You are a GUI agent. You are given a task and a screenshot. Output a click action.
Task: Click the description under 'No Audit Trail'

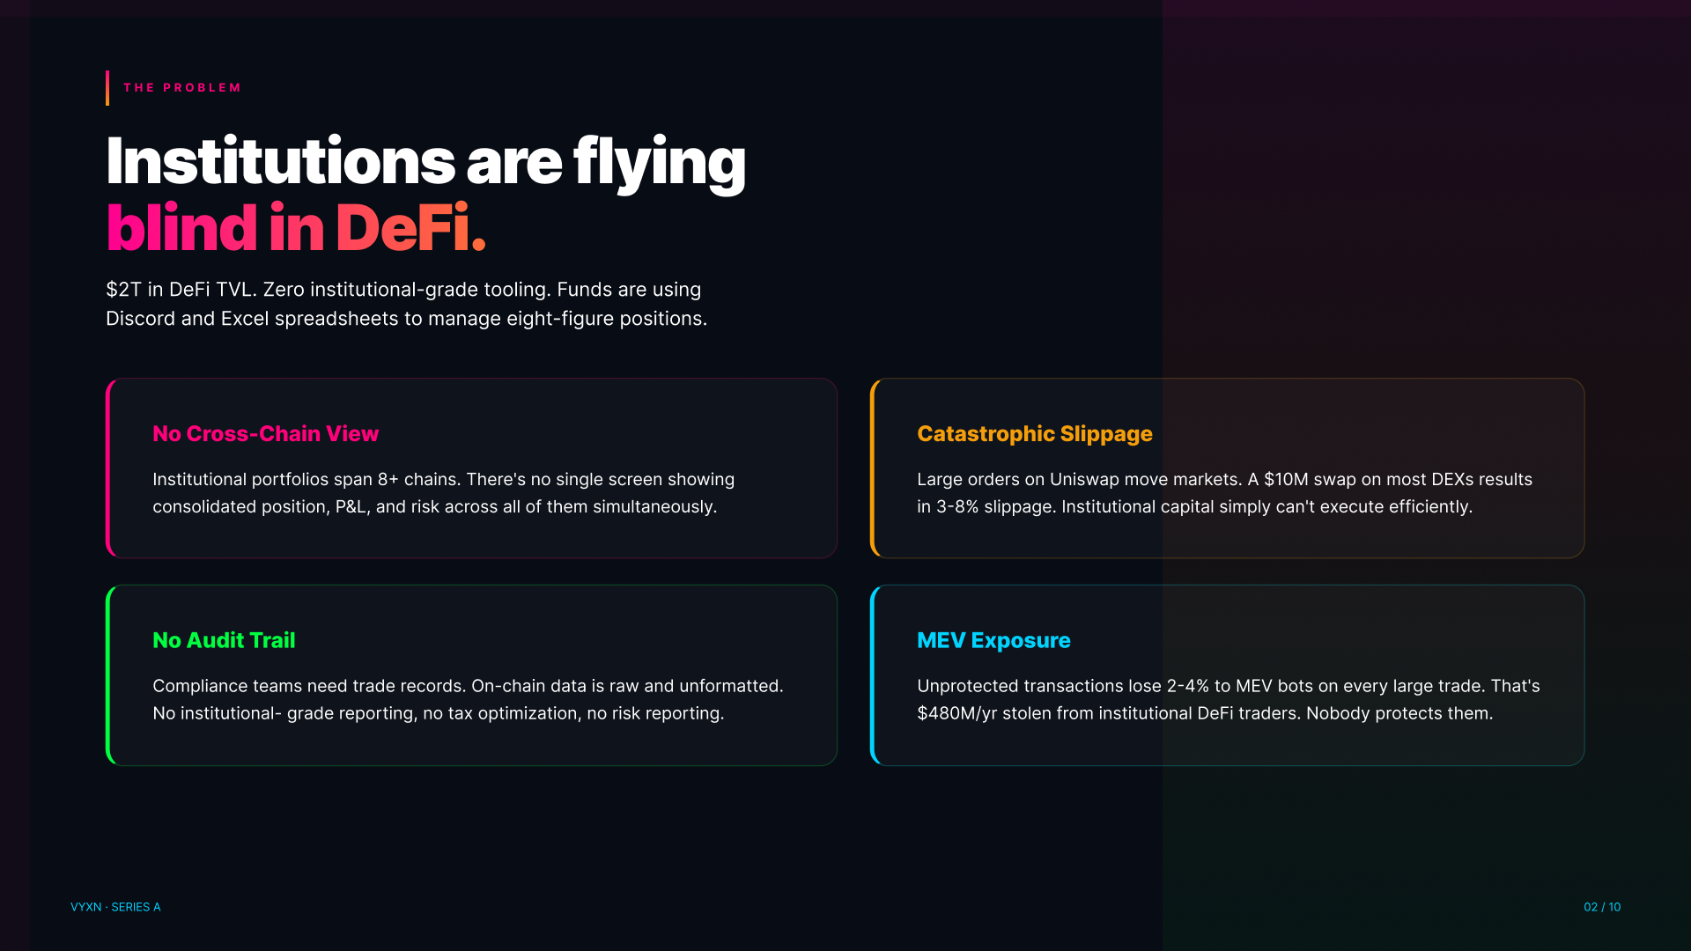coord(468,699)
